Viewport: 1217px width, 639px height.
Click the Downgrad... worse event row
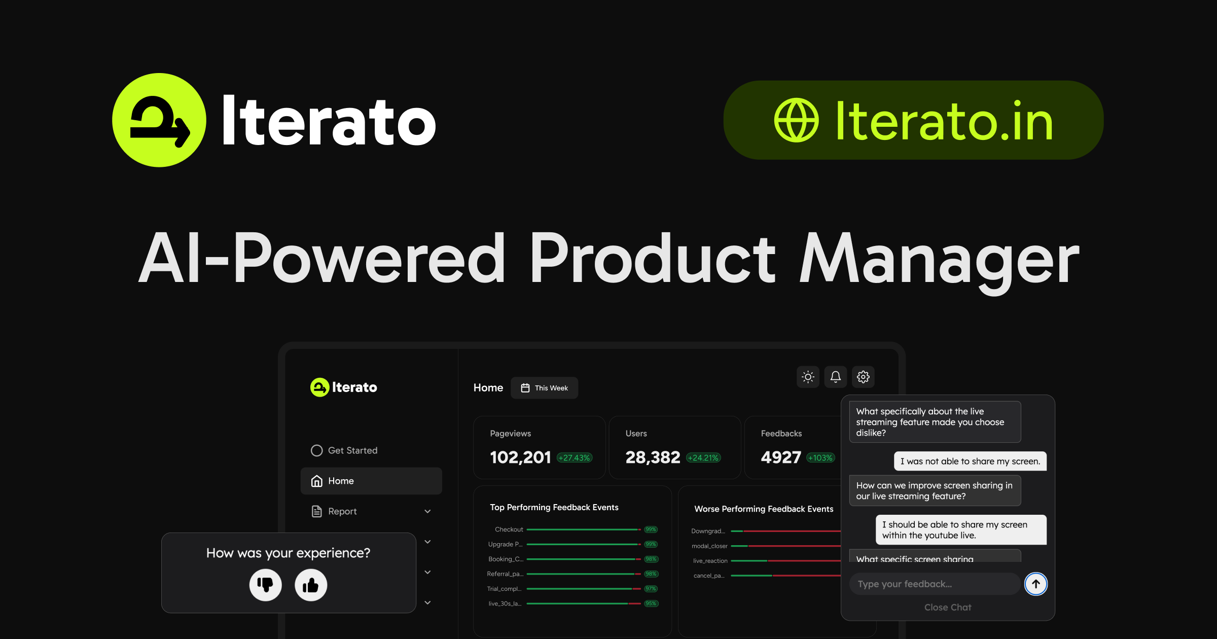[766, 531]
